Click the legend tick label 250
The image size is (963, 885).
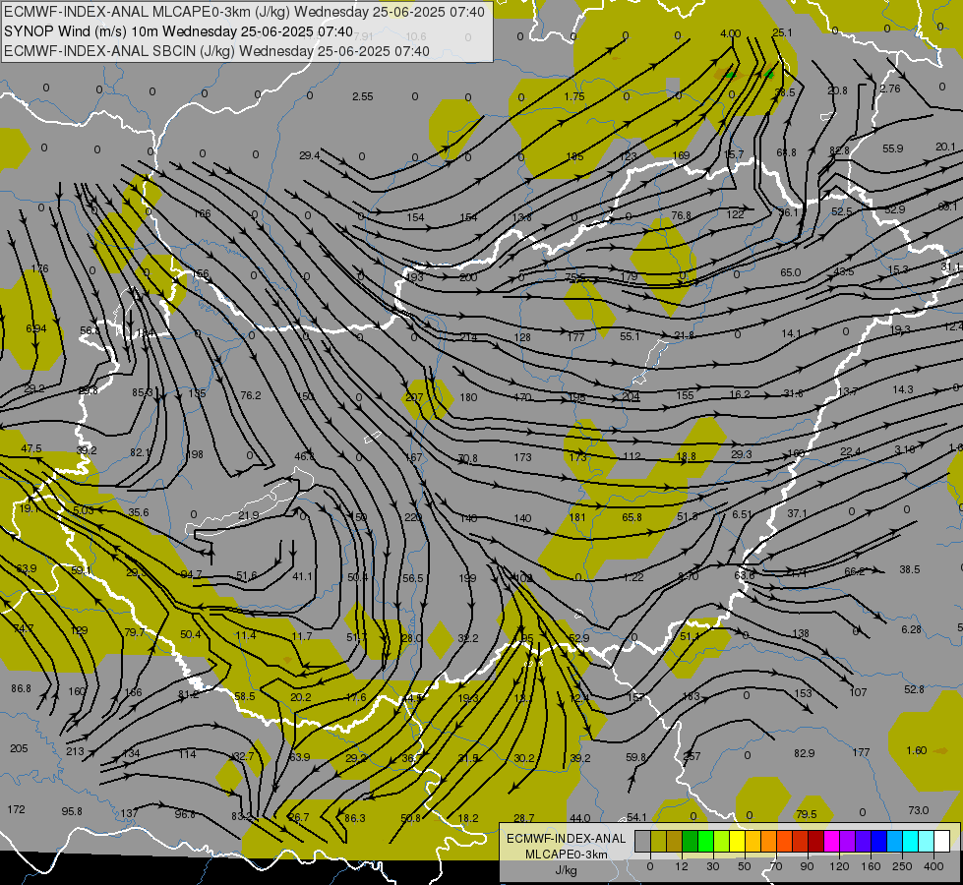click(902, 866)
